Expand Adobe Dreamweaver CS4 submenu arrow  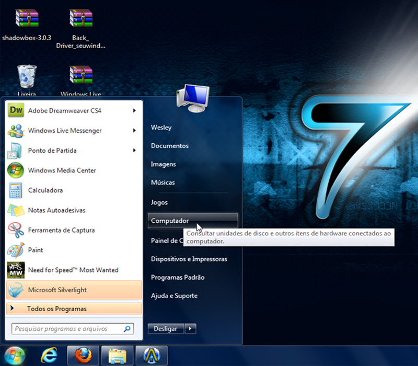point(134,110)
